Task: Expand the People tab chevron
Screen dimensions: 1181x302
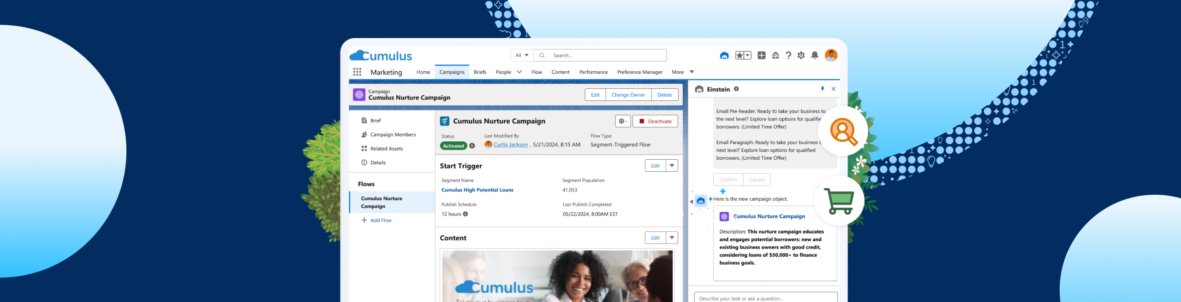Action: (519, 72)
